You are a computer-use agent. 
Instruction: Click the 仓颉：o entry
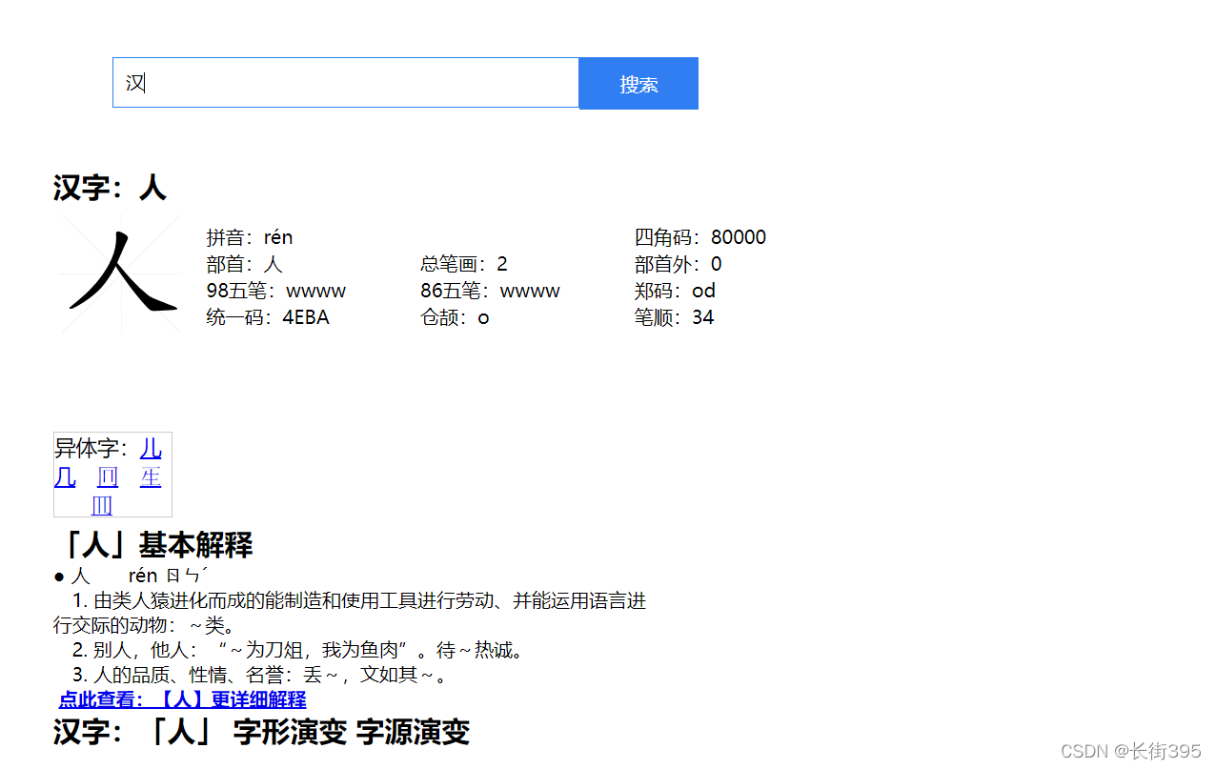click(455, 317)
